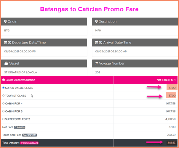Image resolution: width=179 pixels, height=148 pixels.
Task: Click the Departure calendar icon
Action: pos(5,43)
